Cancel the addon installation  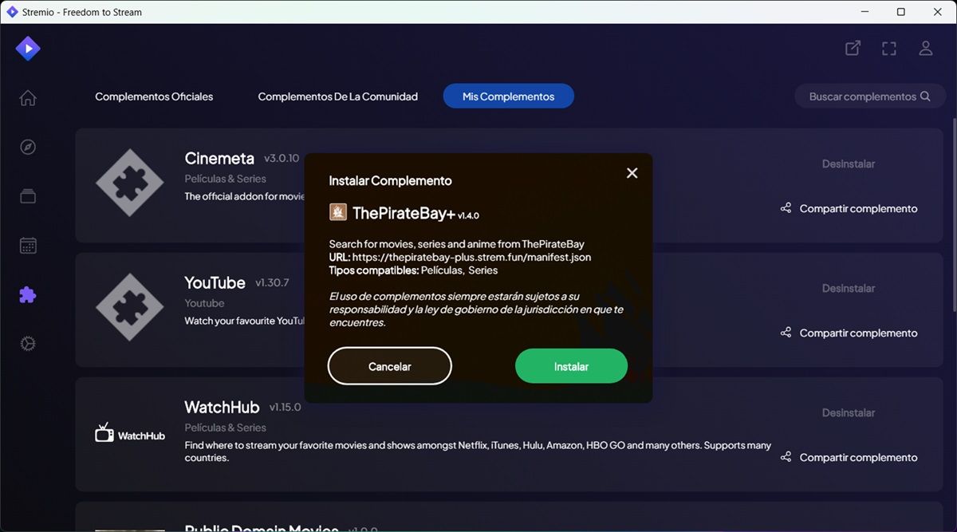click(x=390, y=367)
